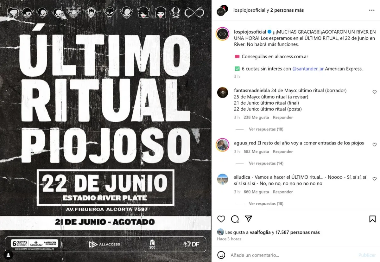
Task: Focus the 'Añade un comentario' field
Action: click(291, 255)
